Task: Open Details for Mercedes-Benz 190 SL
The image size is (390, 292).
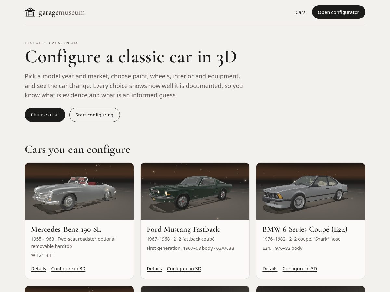Action: (x=38, y=269)
